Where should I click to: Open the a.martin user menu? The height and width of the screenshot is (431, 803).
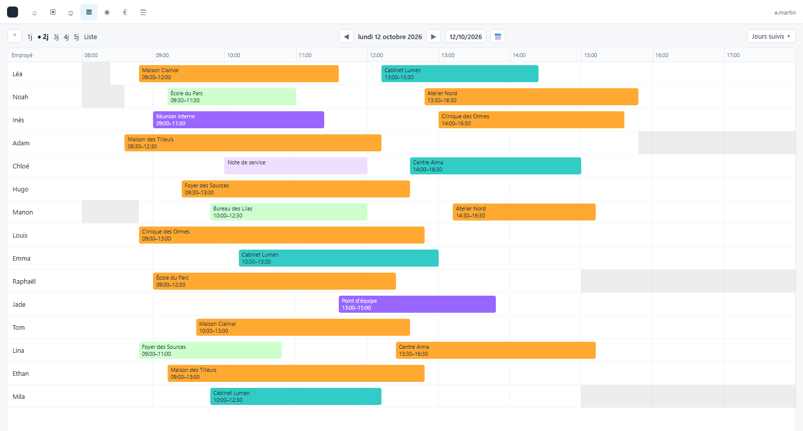click(785, 13)
